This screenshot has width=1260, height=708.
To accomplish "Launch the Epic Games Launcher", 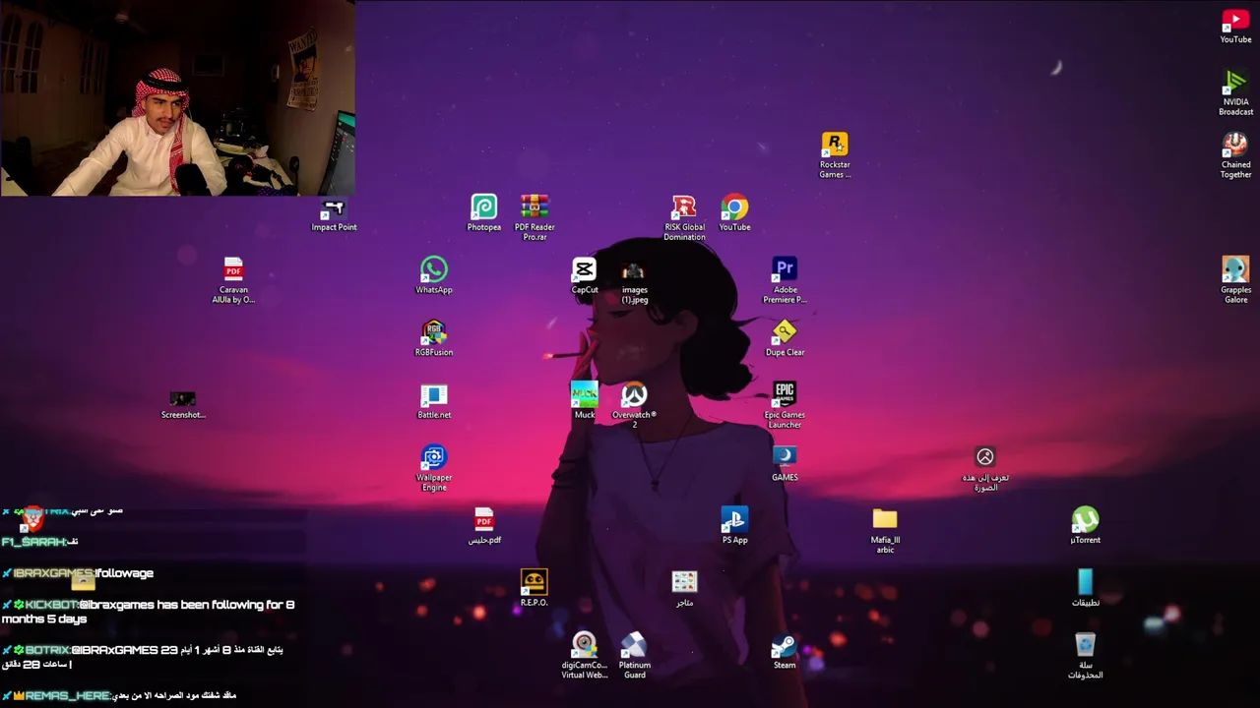I will 785,405.
